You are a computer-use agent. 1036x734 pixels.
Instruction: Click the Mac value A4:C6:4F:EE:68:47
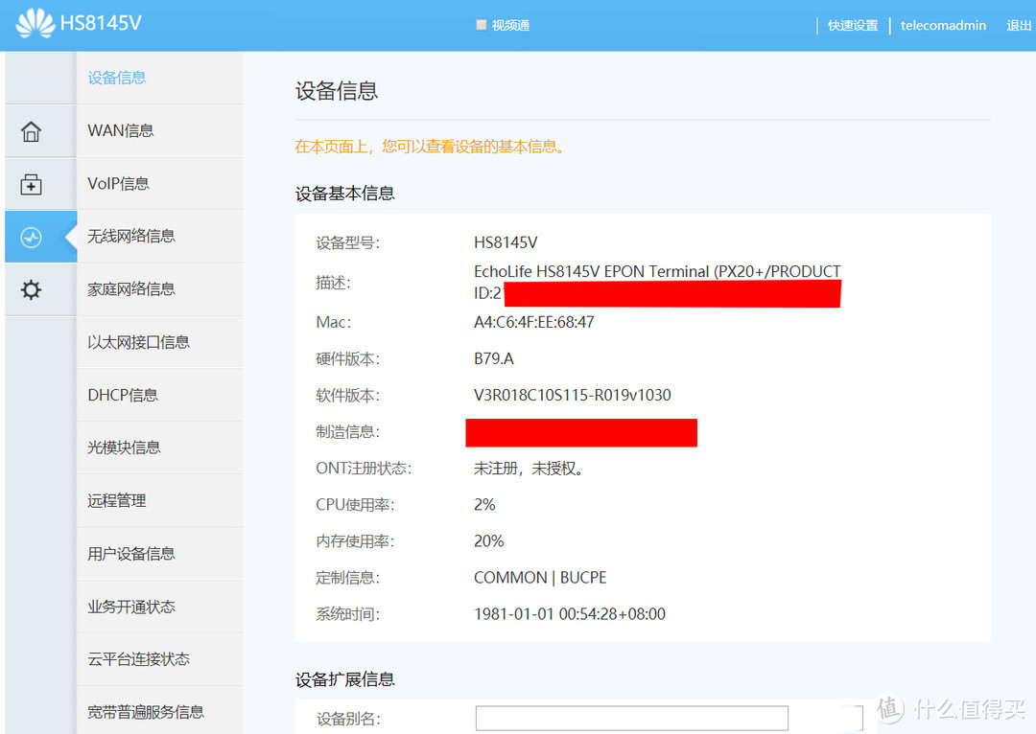(x=534, y=322)
